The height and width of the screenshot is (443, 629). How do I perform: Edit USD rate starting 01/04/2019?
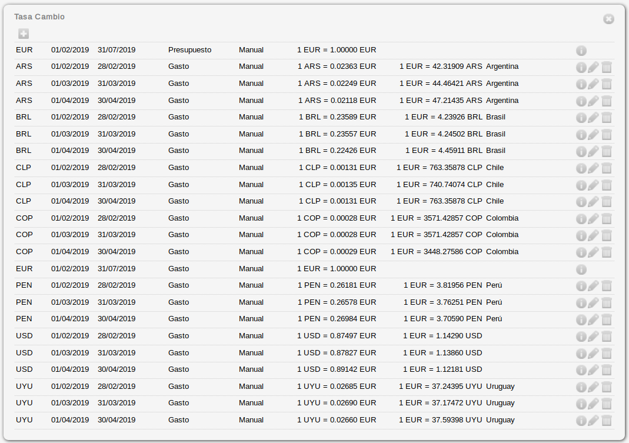593,370
